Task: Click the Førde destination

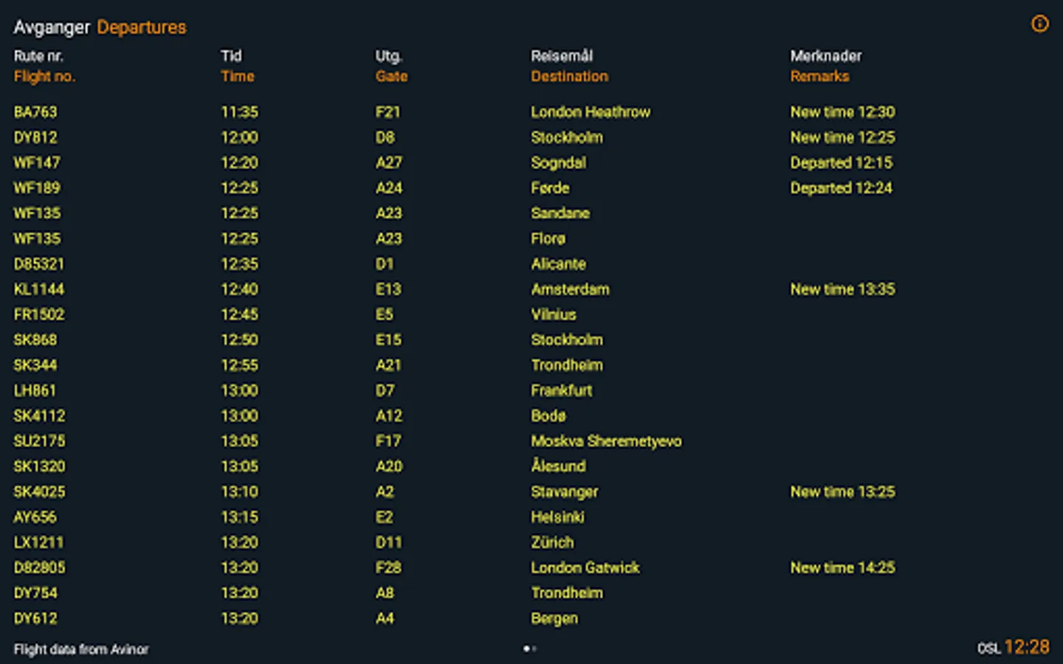Action: point(550,188)
